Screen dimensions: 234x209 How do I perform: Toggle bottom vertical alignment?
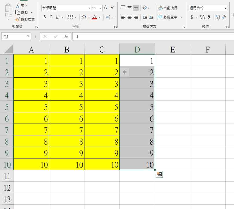pyautogui.click(x=136, y=8)
